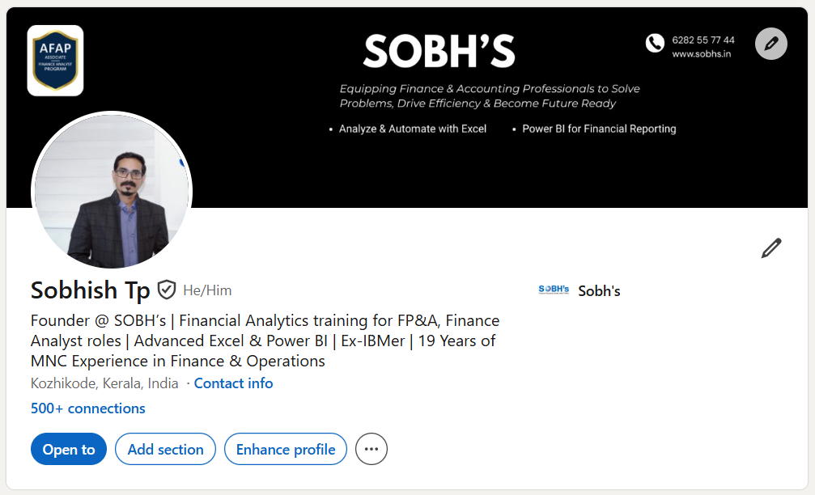Image resolution: width=815 pixels, height=495 pixels.
Task: Click the verification badge next to Sobhish Tp
Action: (x=167, y=289)
